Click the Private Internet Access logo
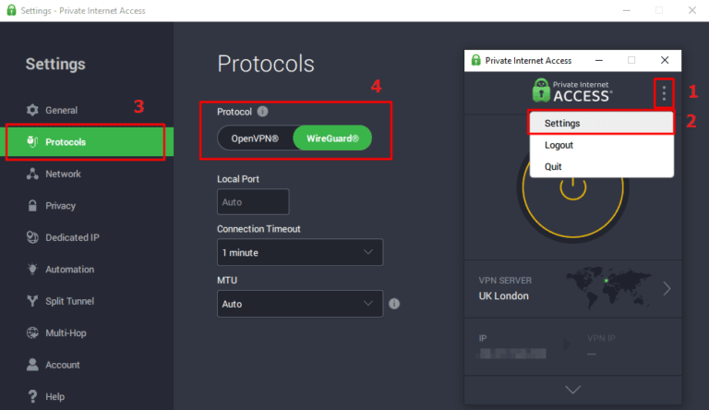 tap(572, 90)
